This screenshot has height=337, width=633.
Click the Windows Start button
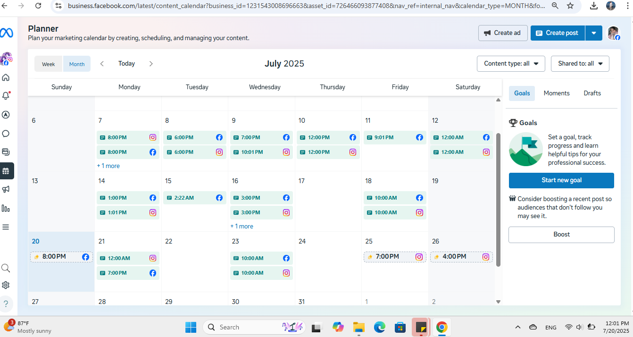pos(191,327)
